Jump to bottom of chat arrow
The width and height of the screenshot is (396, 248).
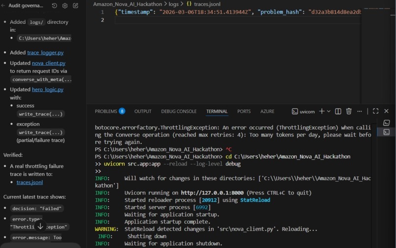click(x=40, y=226)
